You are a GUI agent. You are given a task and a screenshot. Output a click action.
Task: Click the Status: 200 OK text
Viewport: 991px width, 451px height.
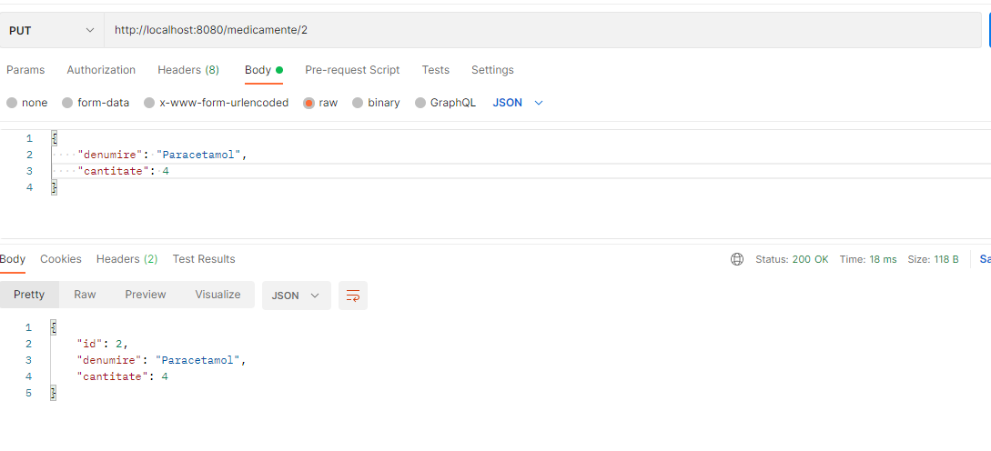point(792,260)
